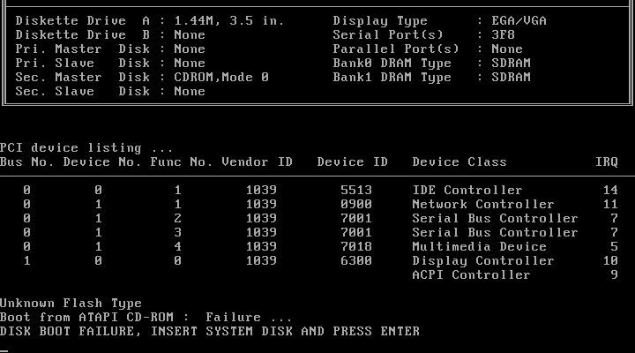Click device ID '5513'
This screenshot has width=635, height=353.
[x=356, y=190]
